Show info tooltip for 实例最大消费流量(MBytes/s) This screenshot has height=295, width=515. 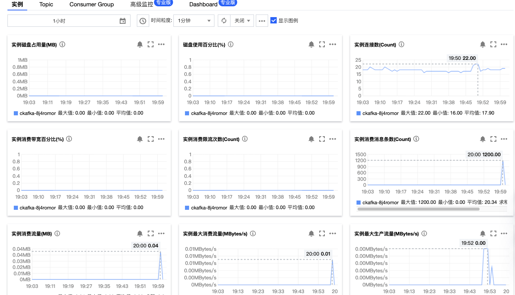(253, 234)
